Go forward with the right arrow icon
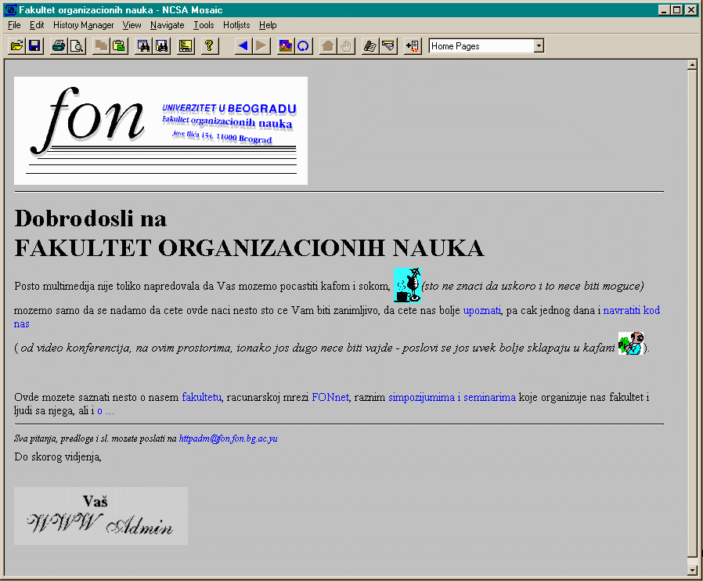Screen dimensions: 703x581 [261, 45]
